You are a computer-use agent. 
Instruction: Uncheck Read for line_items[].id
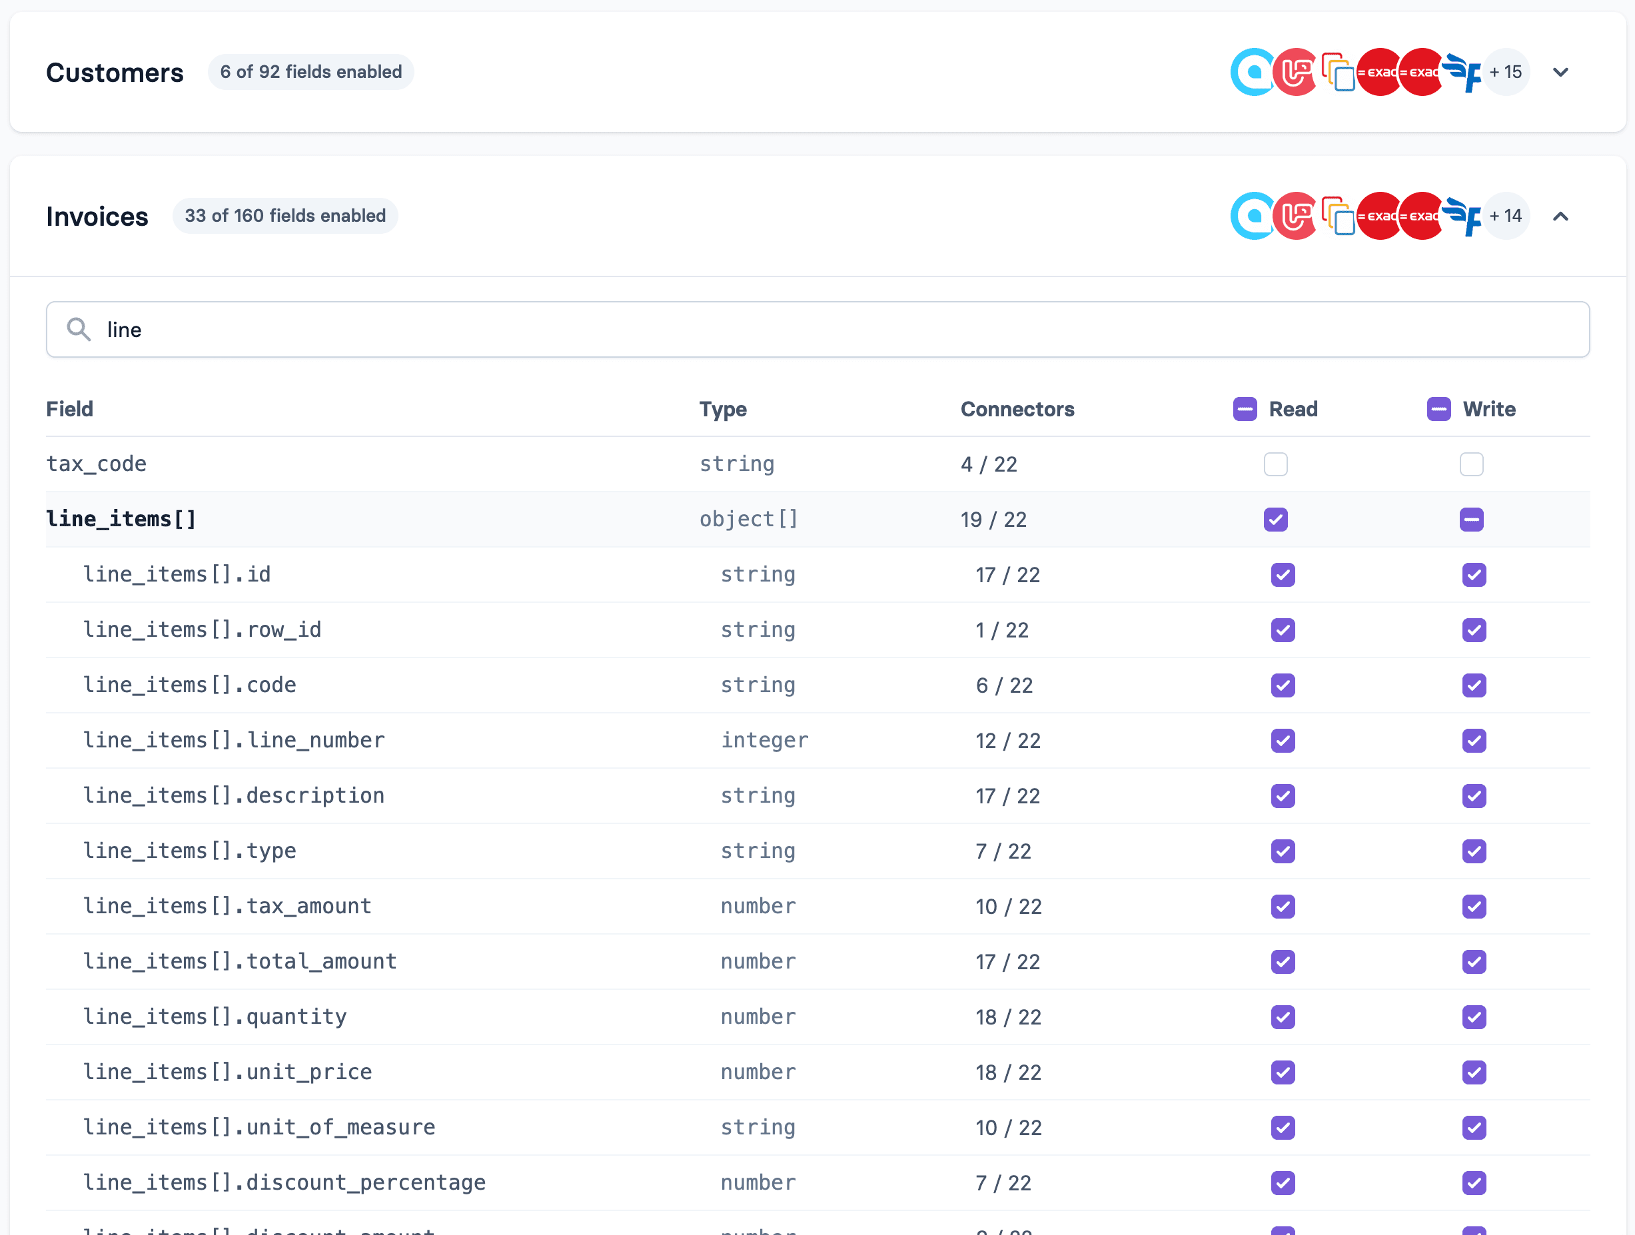1283,574
